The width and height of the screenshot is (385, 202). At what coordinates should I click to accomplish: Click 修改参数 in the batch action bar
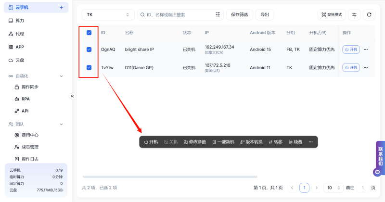(195, 142)
